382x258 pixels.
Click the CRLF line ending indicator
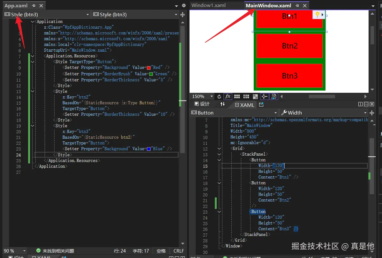(x=179, y=251)
